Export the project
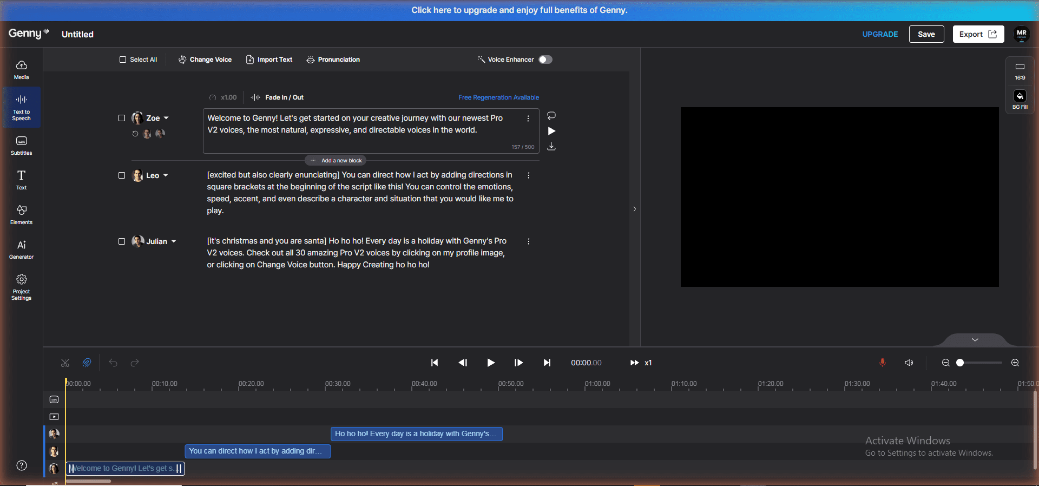1039x486 pixels. (x=978, y=34)
